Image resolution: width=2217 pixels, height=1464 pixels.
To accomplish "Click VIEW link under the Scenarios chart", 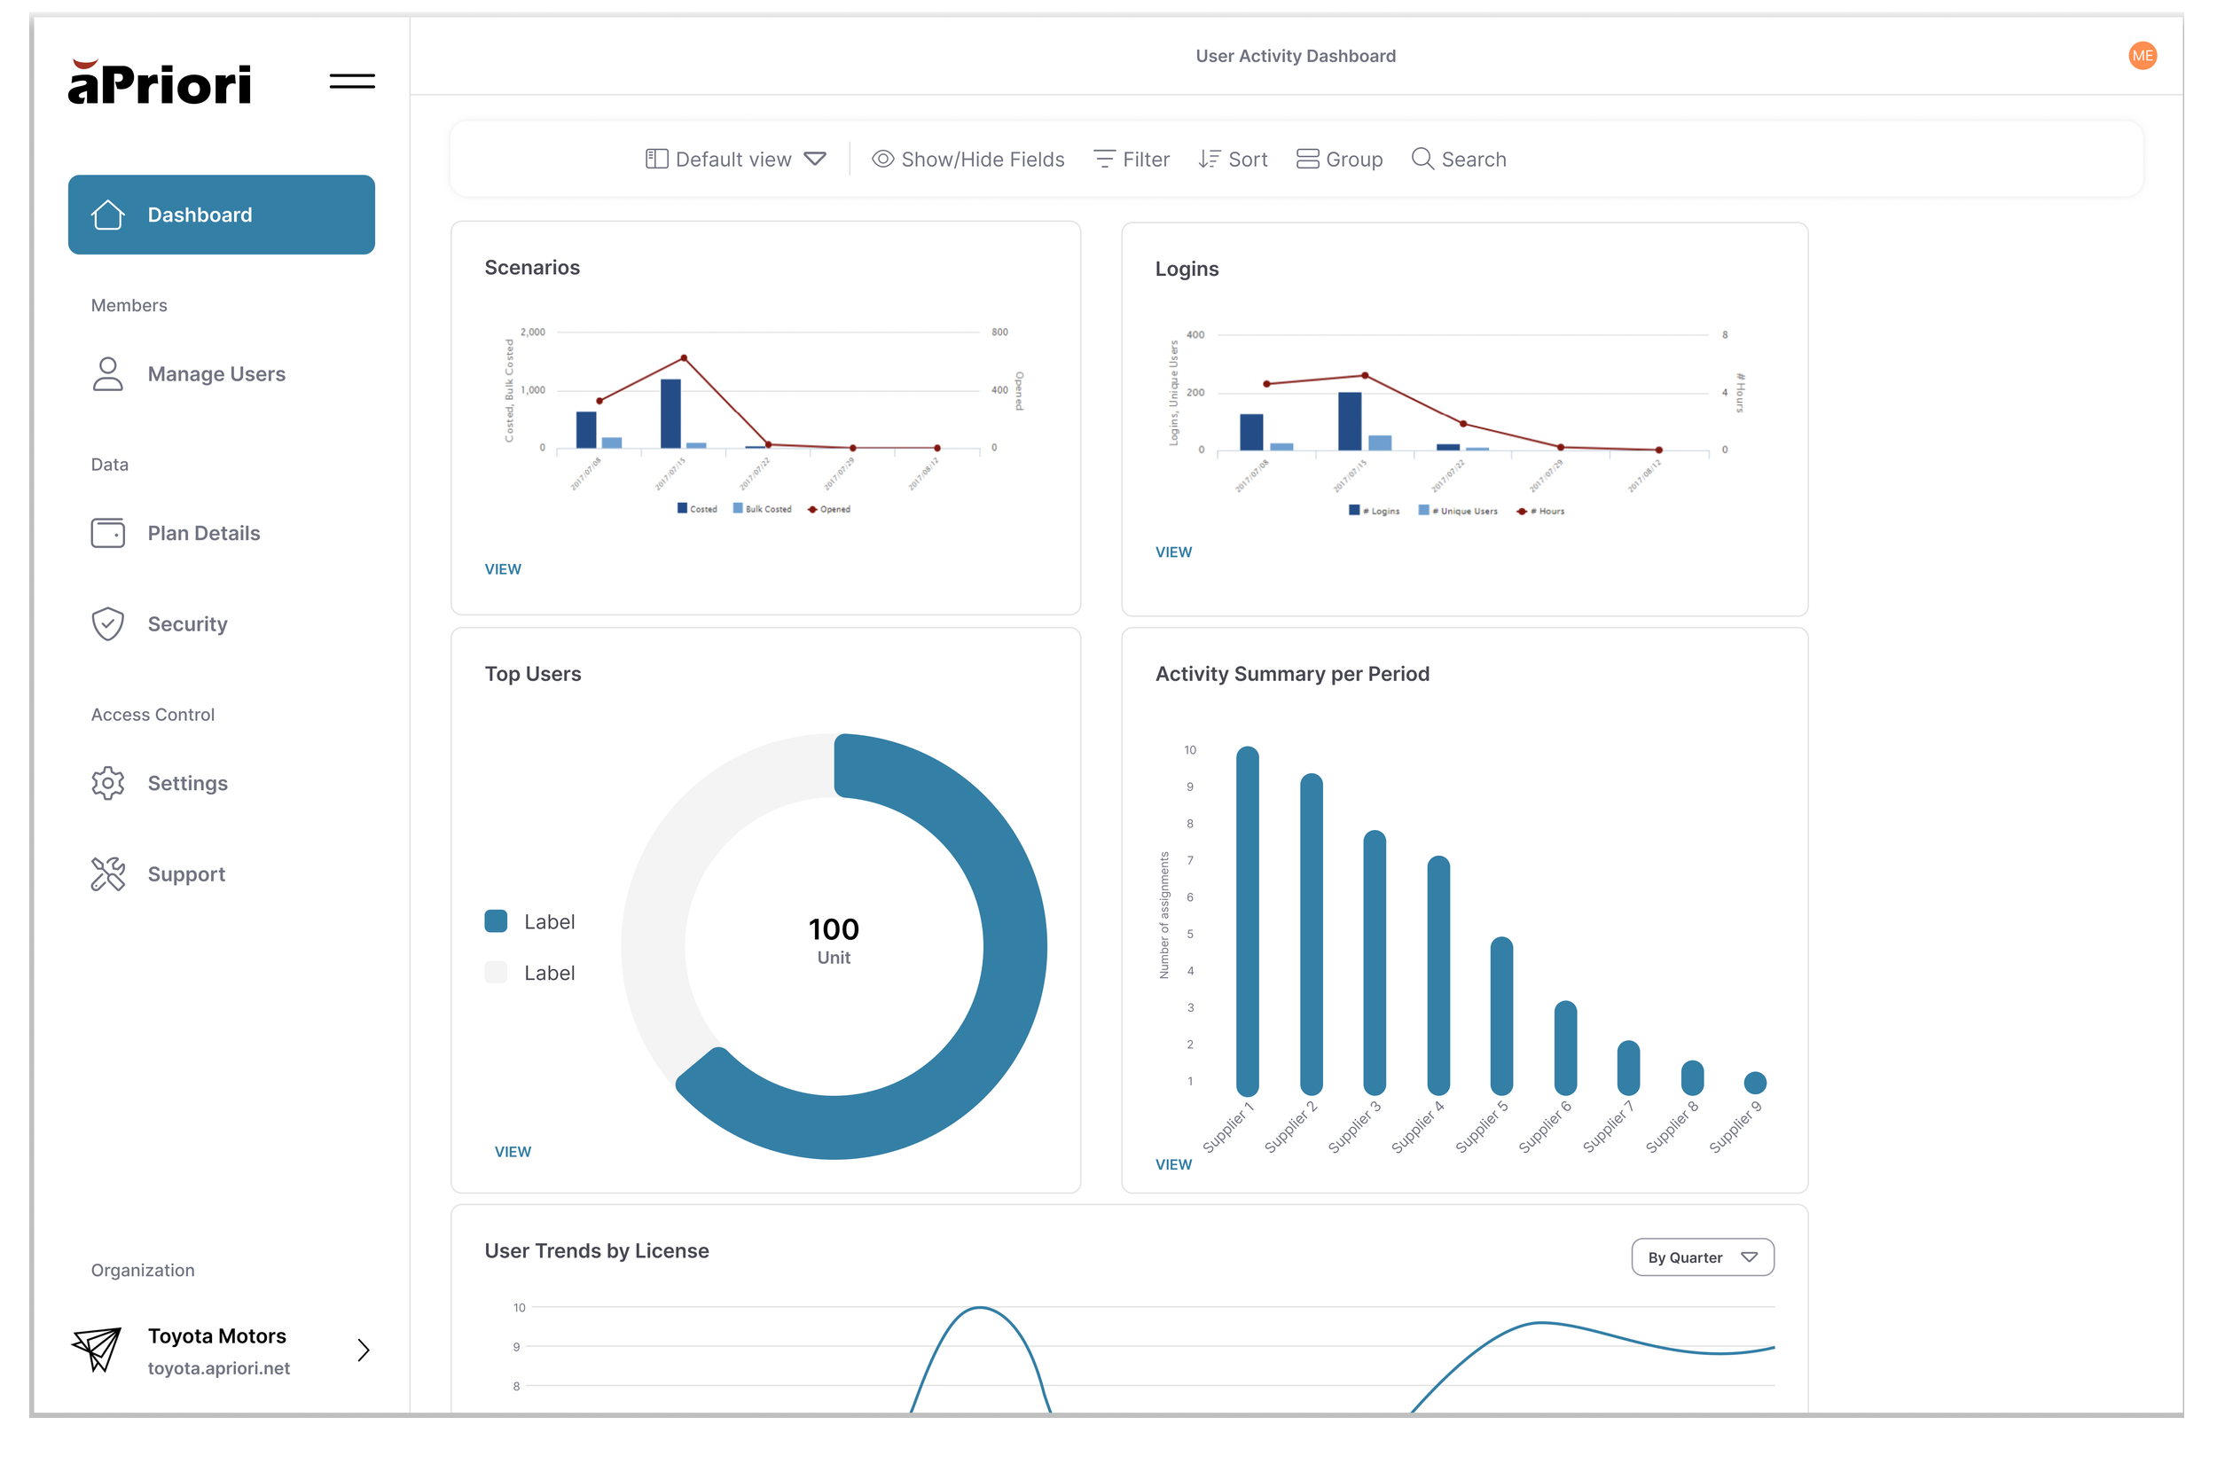I will pyautogui.click(x=502, y=569).
